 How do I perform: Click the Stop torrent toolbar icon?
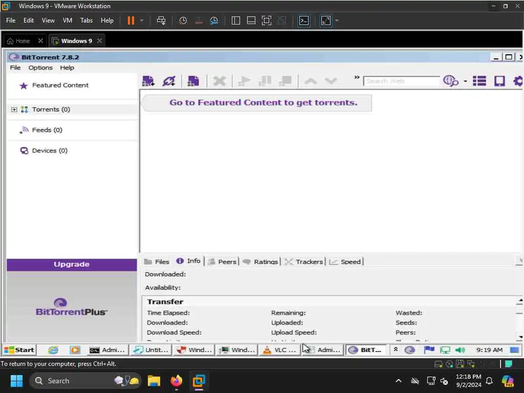[286, 81]
